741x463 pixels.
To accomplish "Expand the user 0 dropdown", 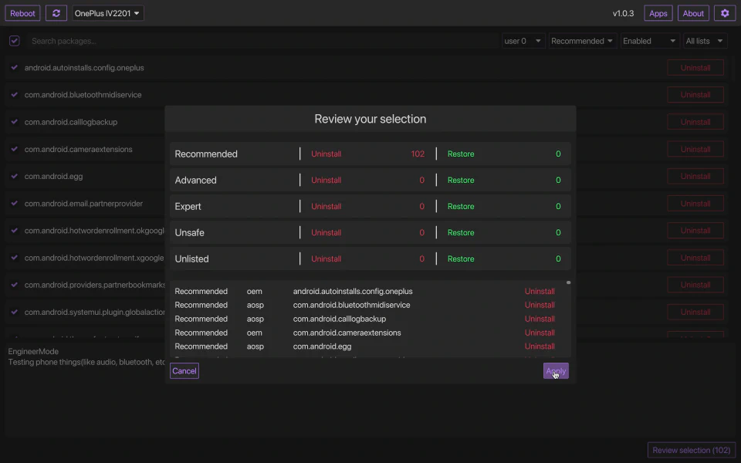I will 523,41.
